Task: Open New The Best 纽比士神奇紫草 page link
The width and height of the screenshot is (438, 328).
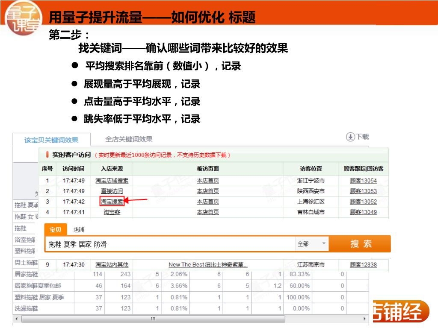Action: tap(208, 265)
